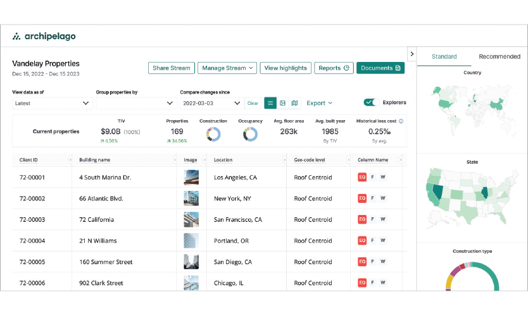
Task: Switch to the Standard tab
Action: (x=444, y=56)
